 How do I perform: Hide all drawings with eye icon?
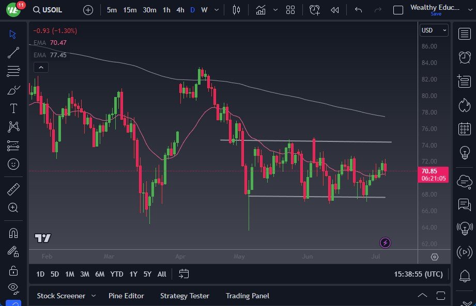(x=13, y=287)
